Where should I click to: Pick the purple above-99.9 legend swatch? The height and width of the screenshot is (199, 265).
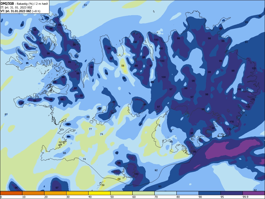coord(254,193)
